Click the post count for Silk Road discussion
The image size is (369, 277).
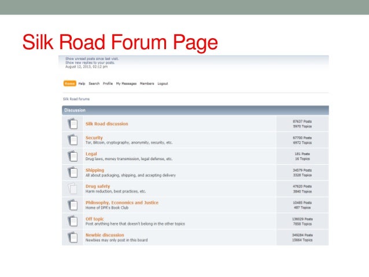[x=302, y=121]
